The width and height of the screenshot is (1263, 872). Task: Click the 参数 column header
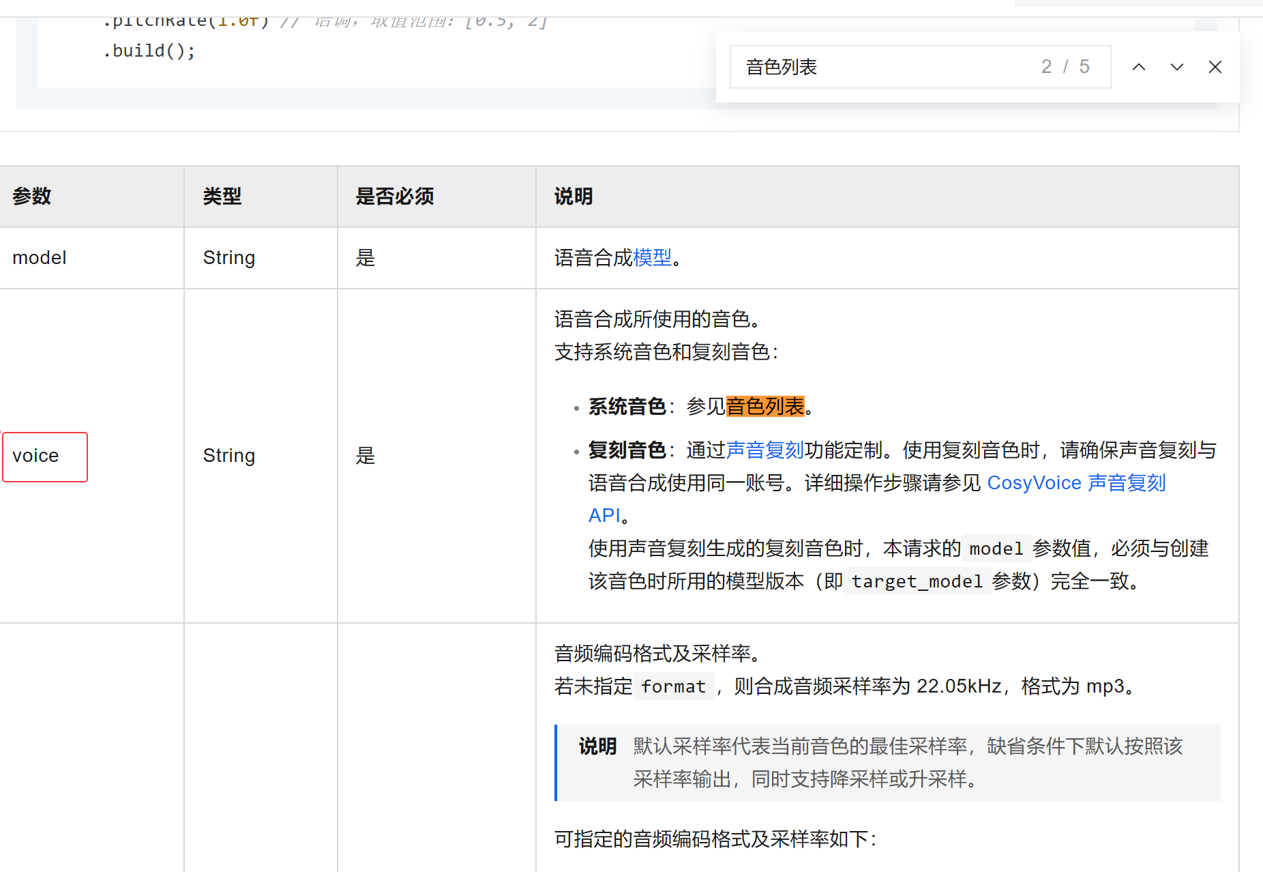click(91, 197)
